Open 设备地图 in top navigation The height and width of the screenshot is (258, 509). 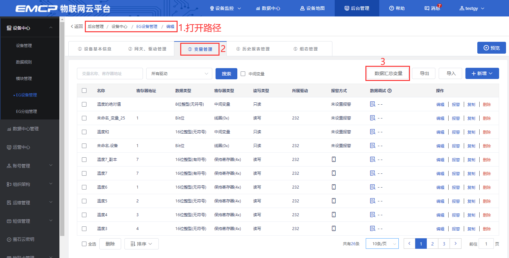tap(312, 8)
